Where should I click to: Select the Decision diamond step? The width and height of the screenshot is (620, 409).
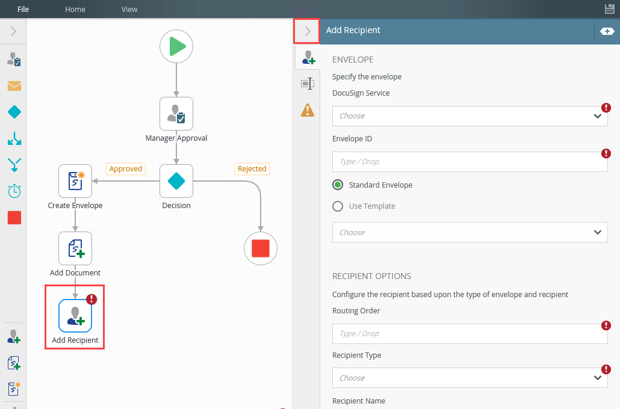tap(176, 181)
